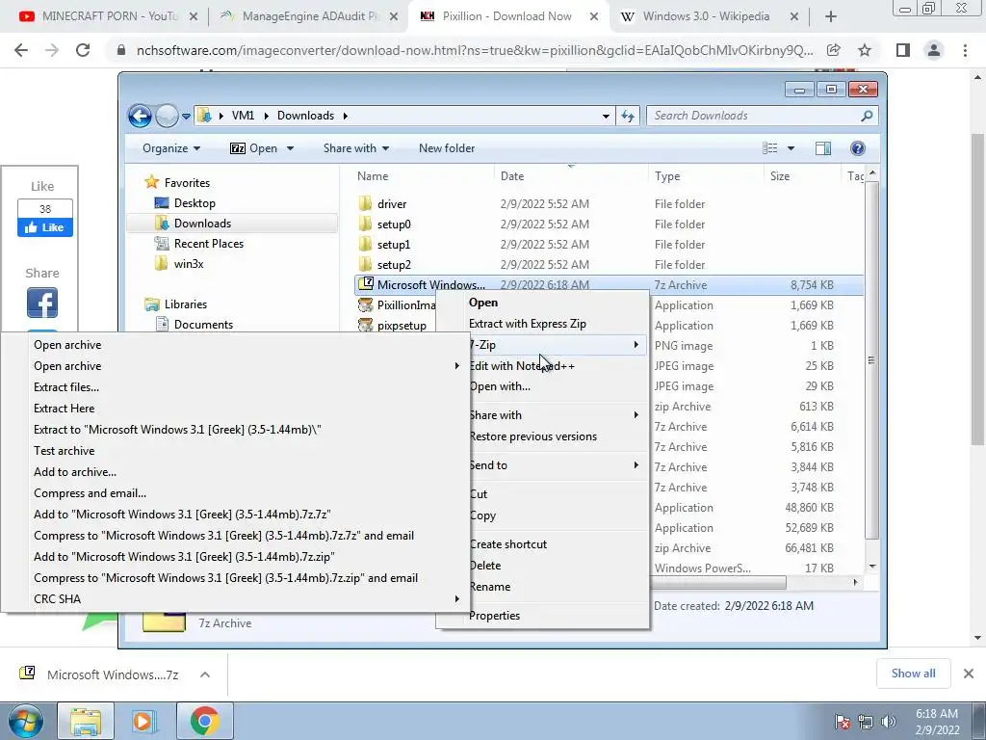
Task: Click the magnifier icon in Search Downloads box
Action: pyautogui.click(x=867, y=116)
